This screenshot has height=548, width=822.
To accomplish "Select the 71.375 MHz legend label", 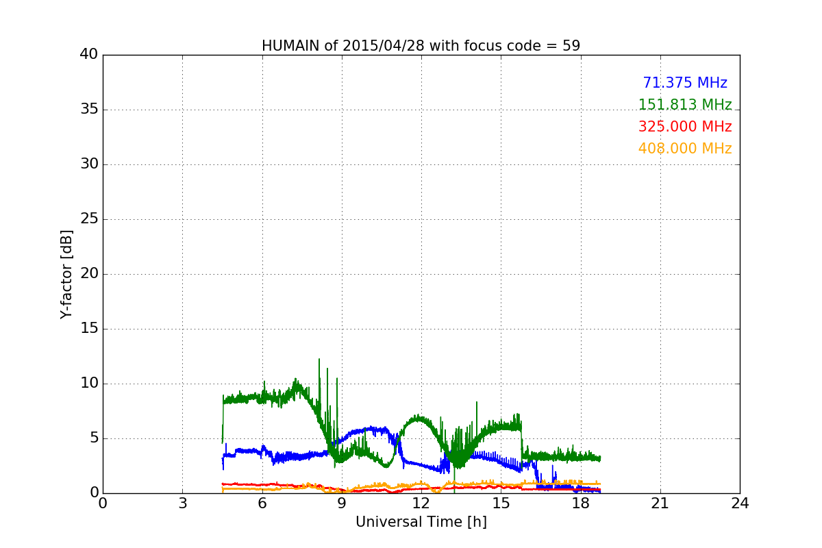I will (x=685, y=83).
